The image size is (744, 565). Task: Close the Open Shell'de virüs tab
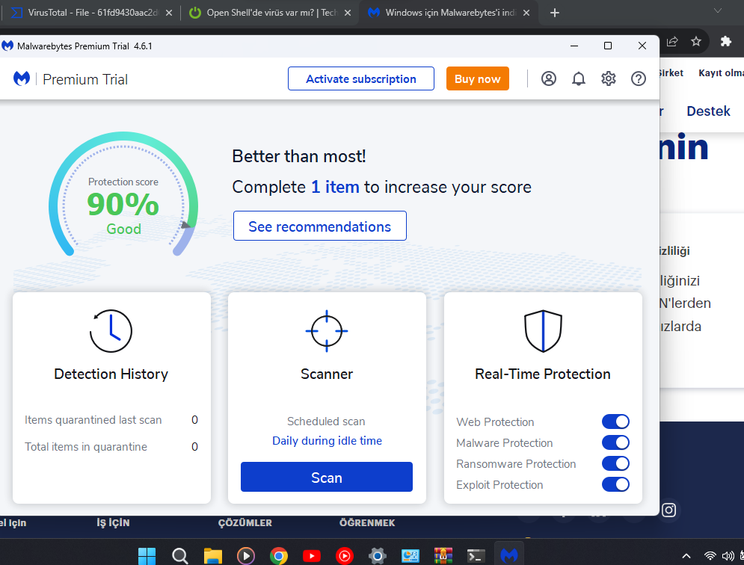click(348, 13)
